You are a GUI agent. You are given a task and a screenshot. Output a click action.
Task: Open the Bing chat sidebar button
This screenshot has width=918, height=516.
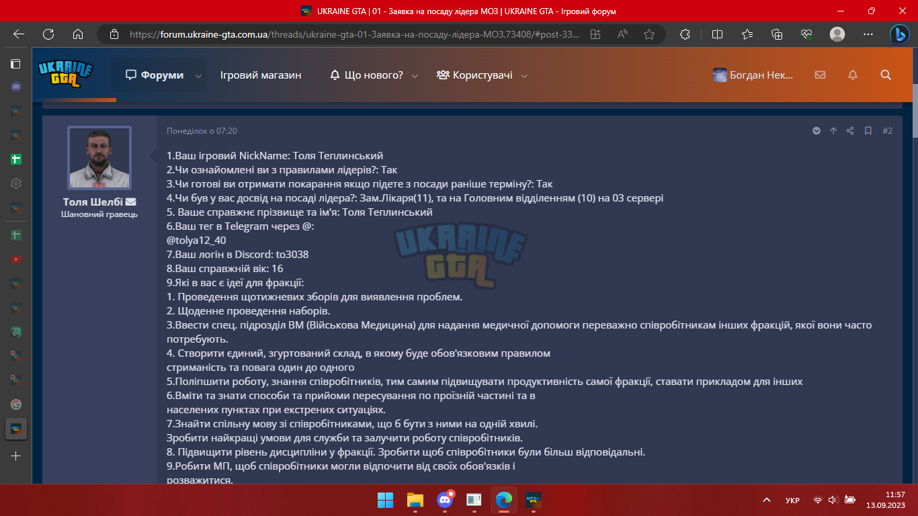899,34
